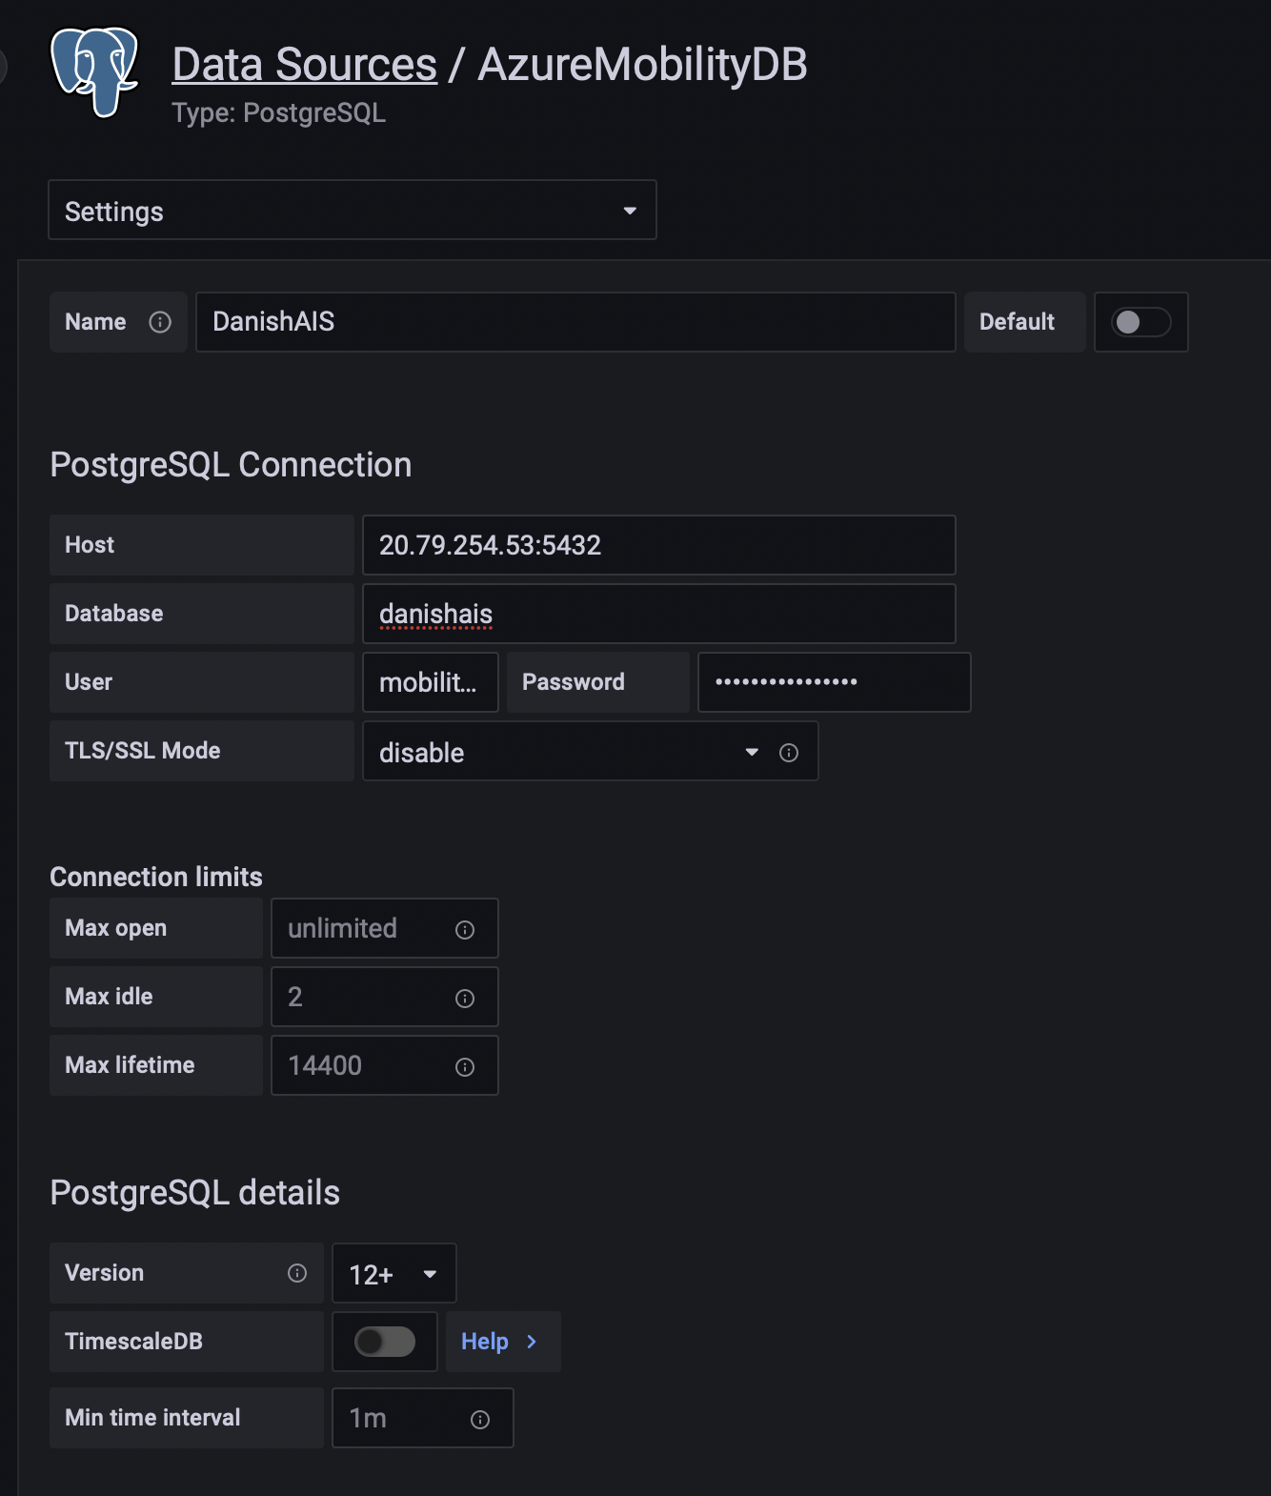Click the PostgreSQL elephant logo icon

coord(94,72)
